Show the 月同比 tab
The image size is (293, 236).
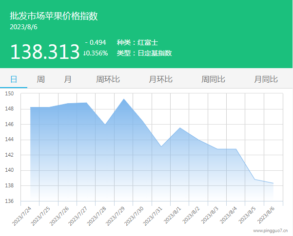click(x=266, y=79)
